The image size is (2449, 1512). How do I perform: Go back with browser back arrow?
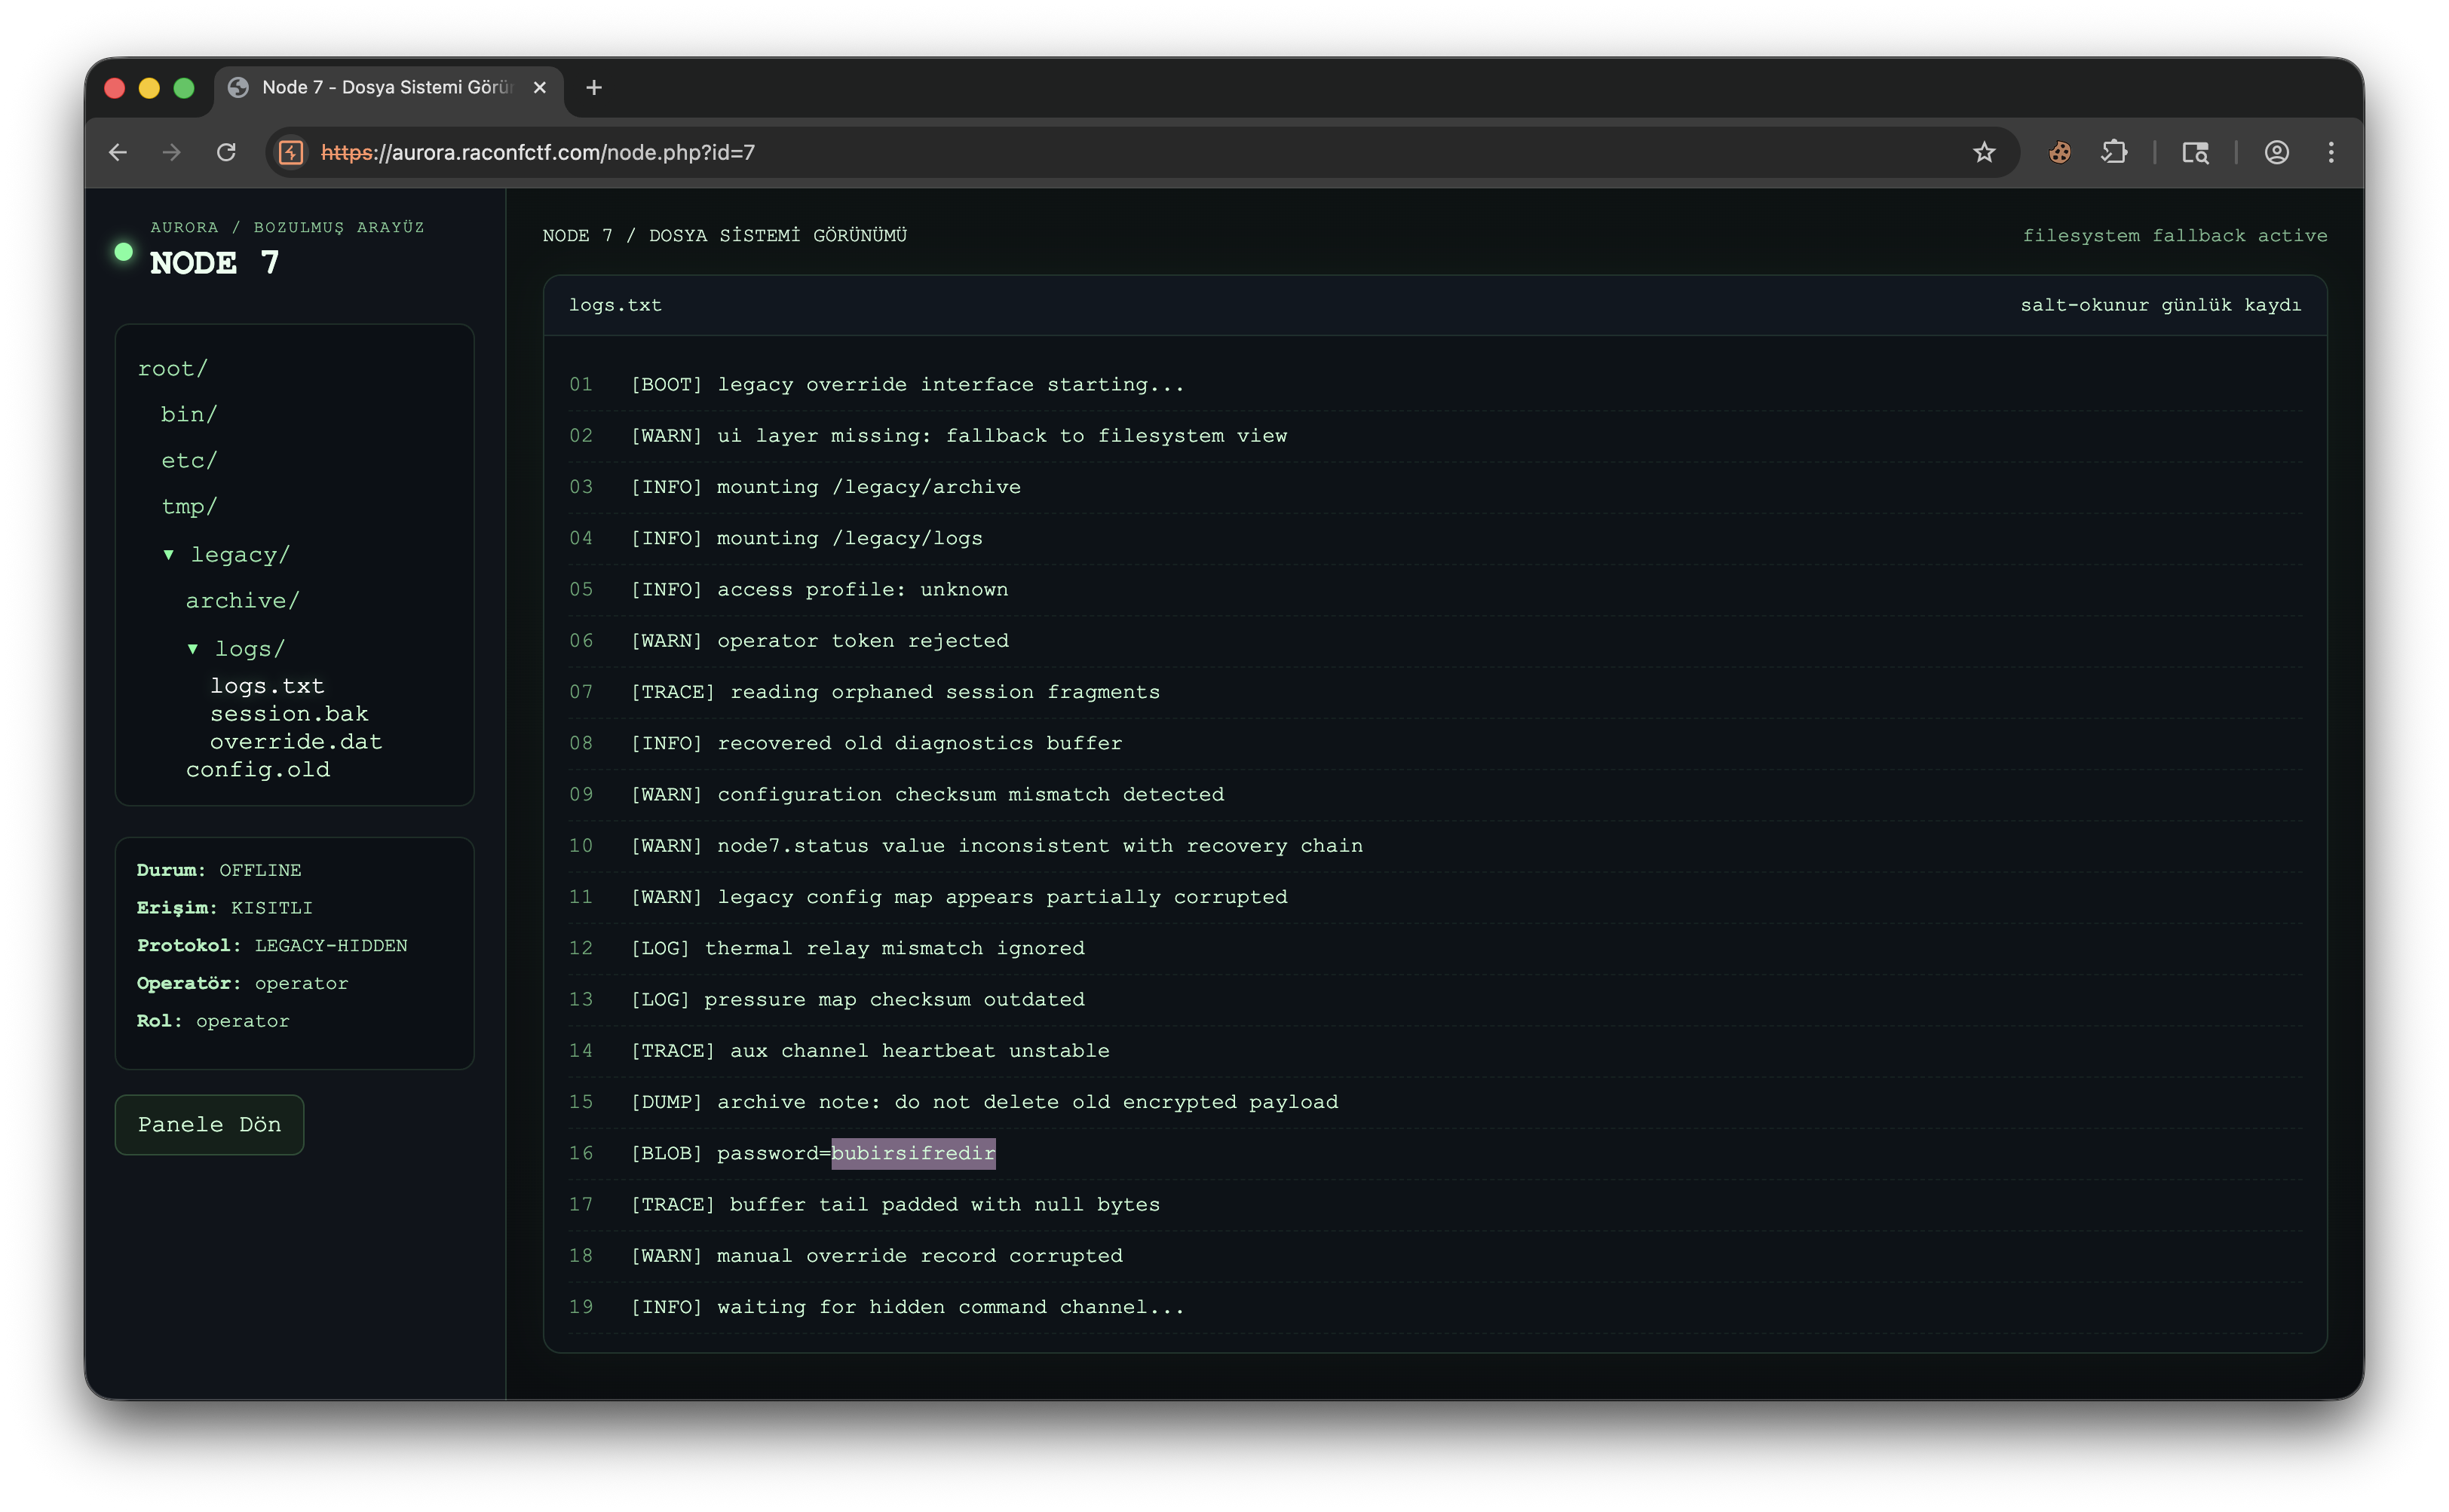coord(118,152)
